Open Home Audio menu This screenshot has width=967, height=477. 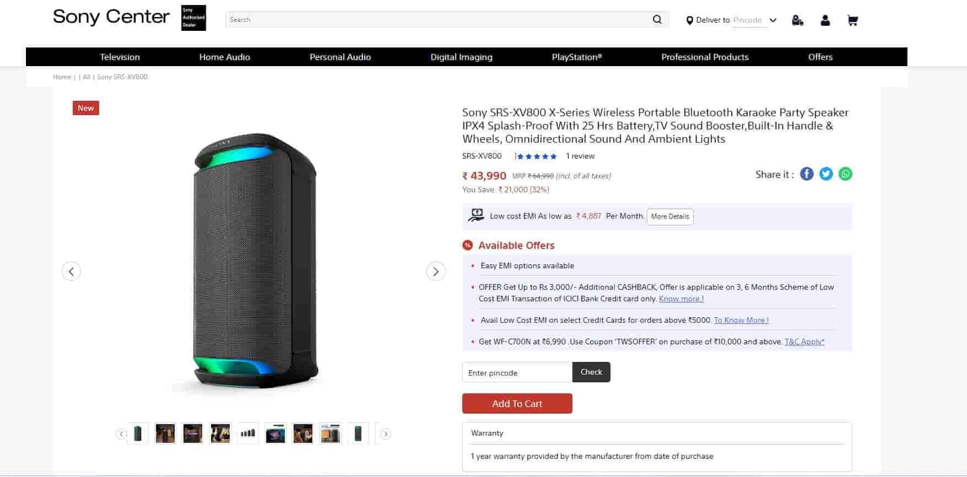[224, 57]
